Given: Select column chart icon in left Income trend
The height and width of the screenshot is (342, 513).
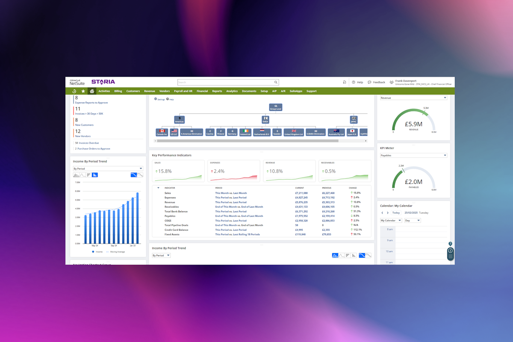Looking at the screenshot, I should point(95,175).
